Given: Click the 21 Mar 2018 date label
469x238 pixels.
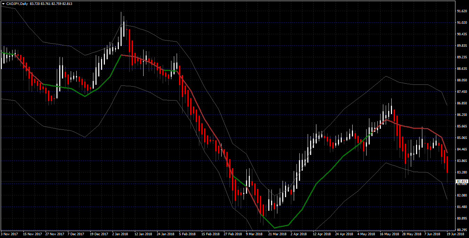Looking at the screenshot, I should pyautogui.click(x=277, y=235).
